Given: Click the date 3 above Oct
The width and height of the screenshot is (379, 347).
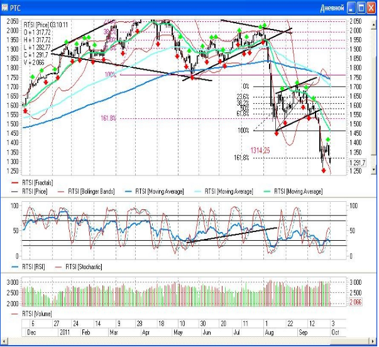Looking at the screenshot, I should click(x=333, y=323).
